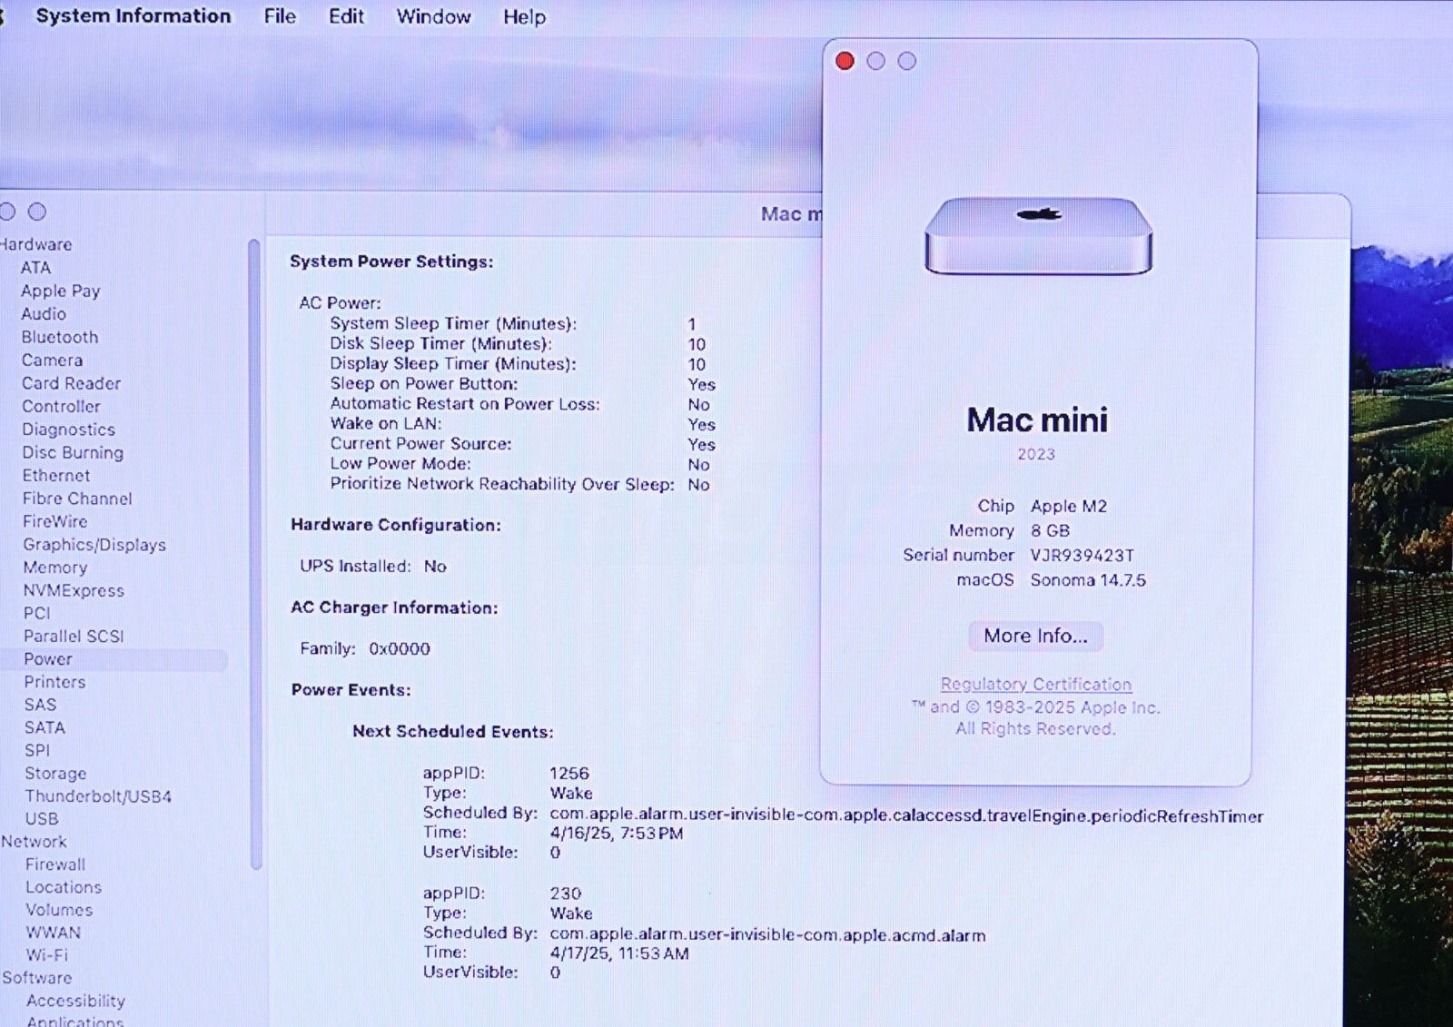Select Thunderbolt/USB4 in the sidebar
Image resolution: width=1453 pixels, height=1027 pixels.
click(98, 796)
